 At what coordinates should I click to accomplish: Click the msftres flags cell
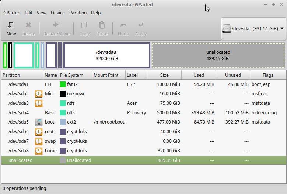[x=259, y=94]
